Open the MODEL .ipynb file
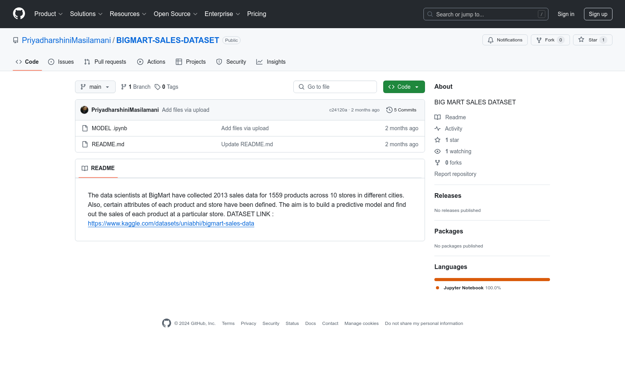625x391 pixels. (109, 128)
